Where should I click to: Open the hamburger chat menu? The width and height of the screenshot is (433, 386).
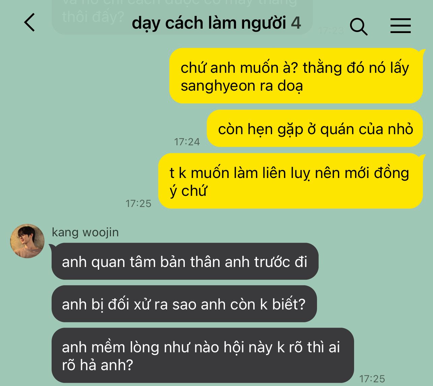(x=401, y=26)
